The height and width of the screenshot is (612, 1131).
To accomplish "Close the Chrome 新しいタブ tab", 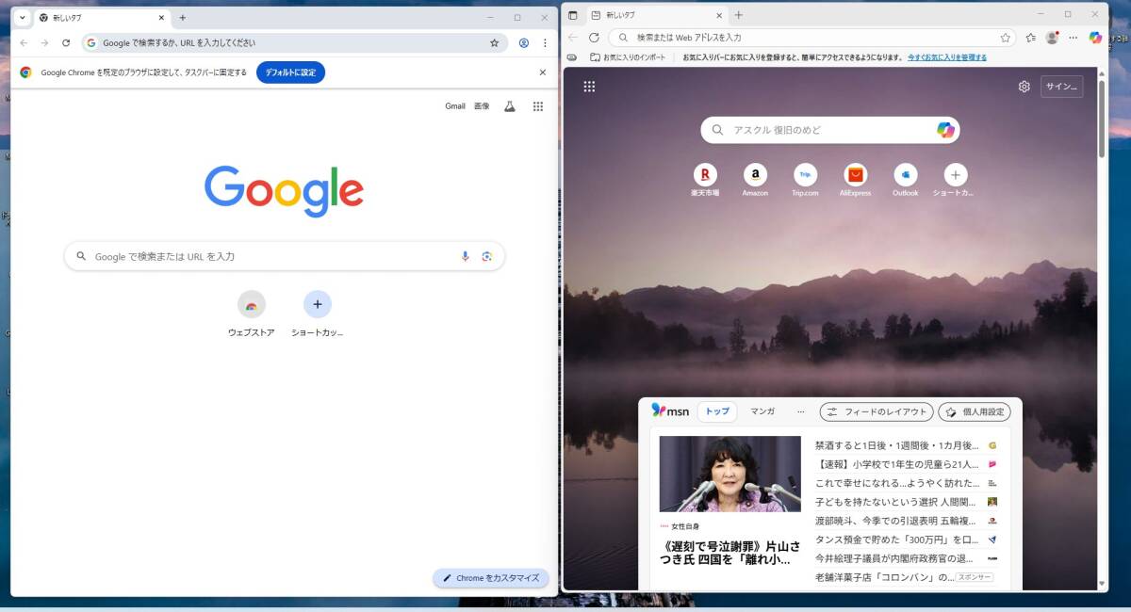I will point(161,18).
